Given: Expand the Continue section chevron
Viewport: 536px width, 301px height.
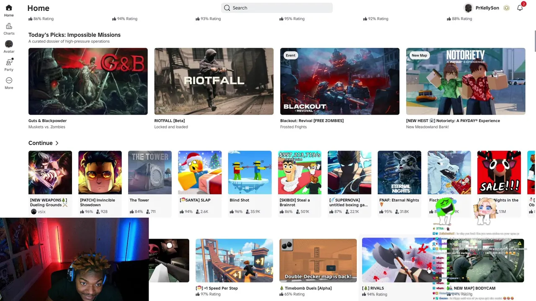Looking at the screenshot, I should 57,143.
